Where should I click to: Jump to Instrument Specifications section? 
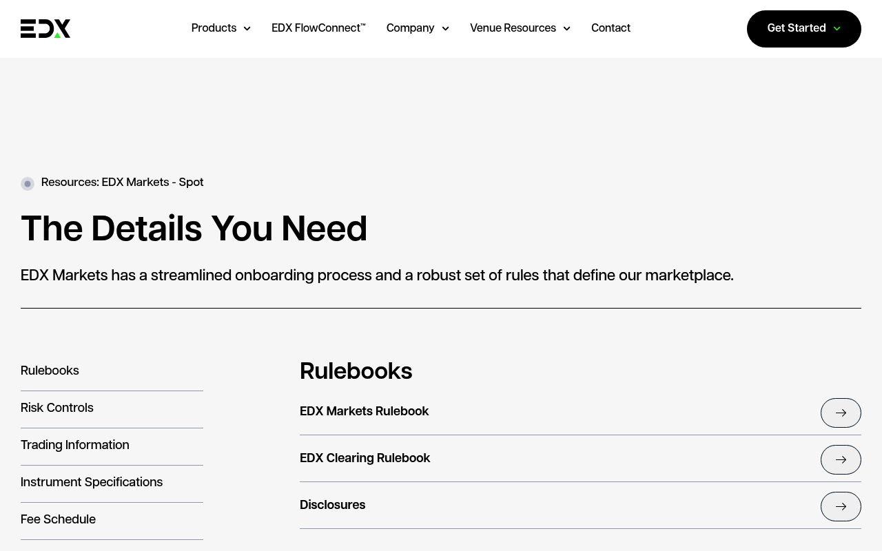click(92, 482)
